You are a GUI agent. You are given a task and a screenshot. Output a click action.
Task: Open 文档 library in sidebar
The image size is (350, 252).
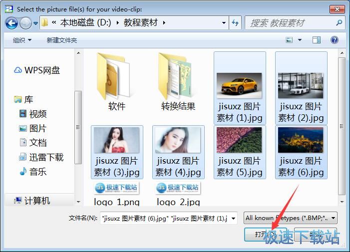tap(33, 143)
